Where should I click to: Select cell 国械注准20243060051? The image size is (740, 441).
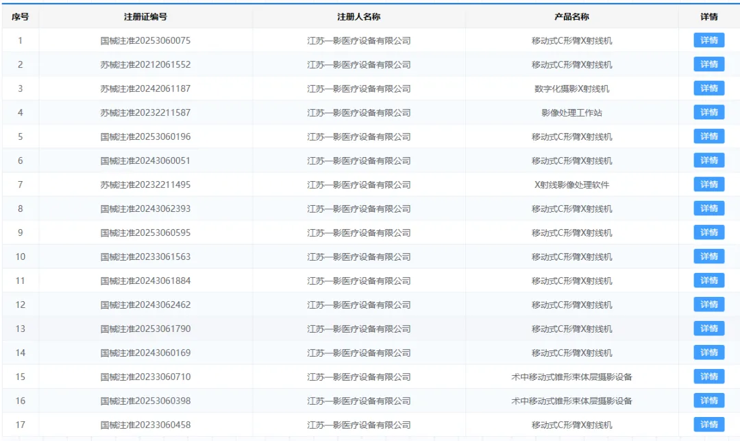point(145,161)
